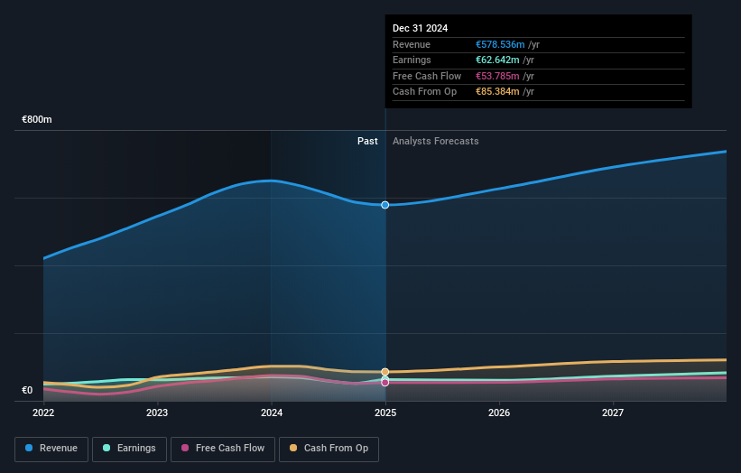The image size is (741, 473).
Task: Click the 2025 axis label
Action: tap(385, 413)
